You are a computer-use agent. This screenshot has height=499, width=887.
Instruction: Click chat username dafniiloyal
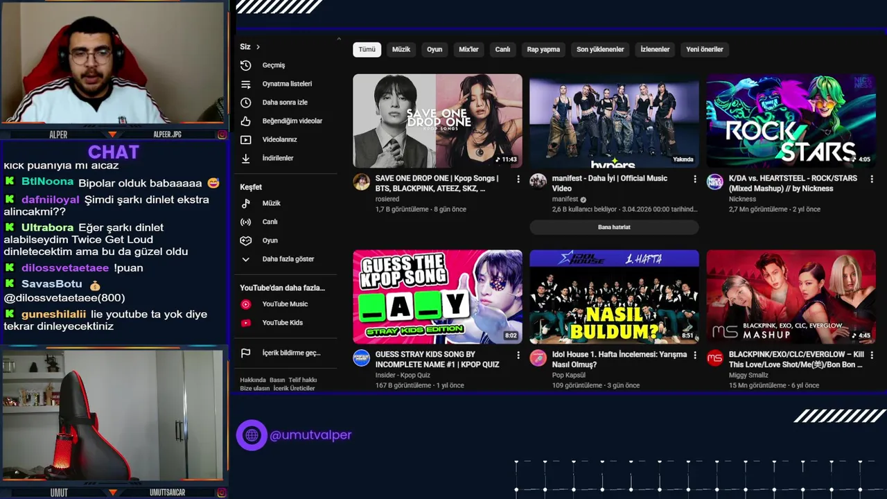click(51, 200)
